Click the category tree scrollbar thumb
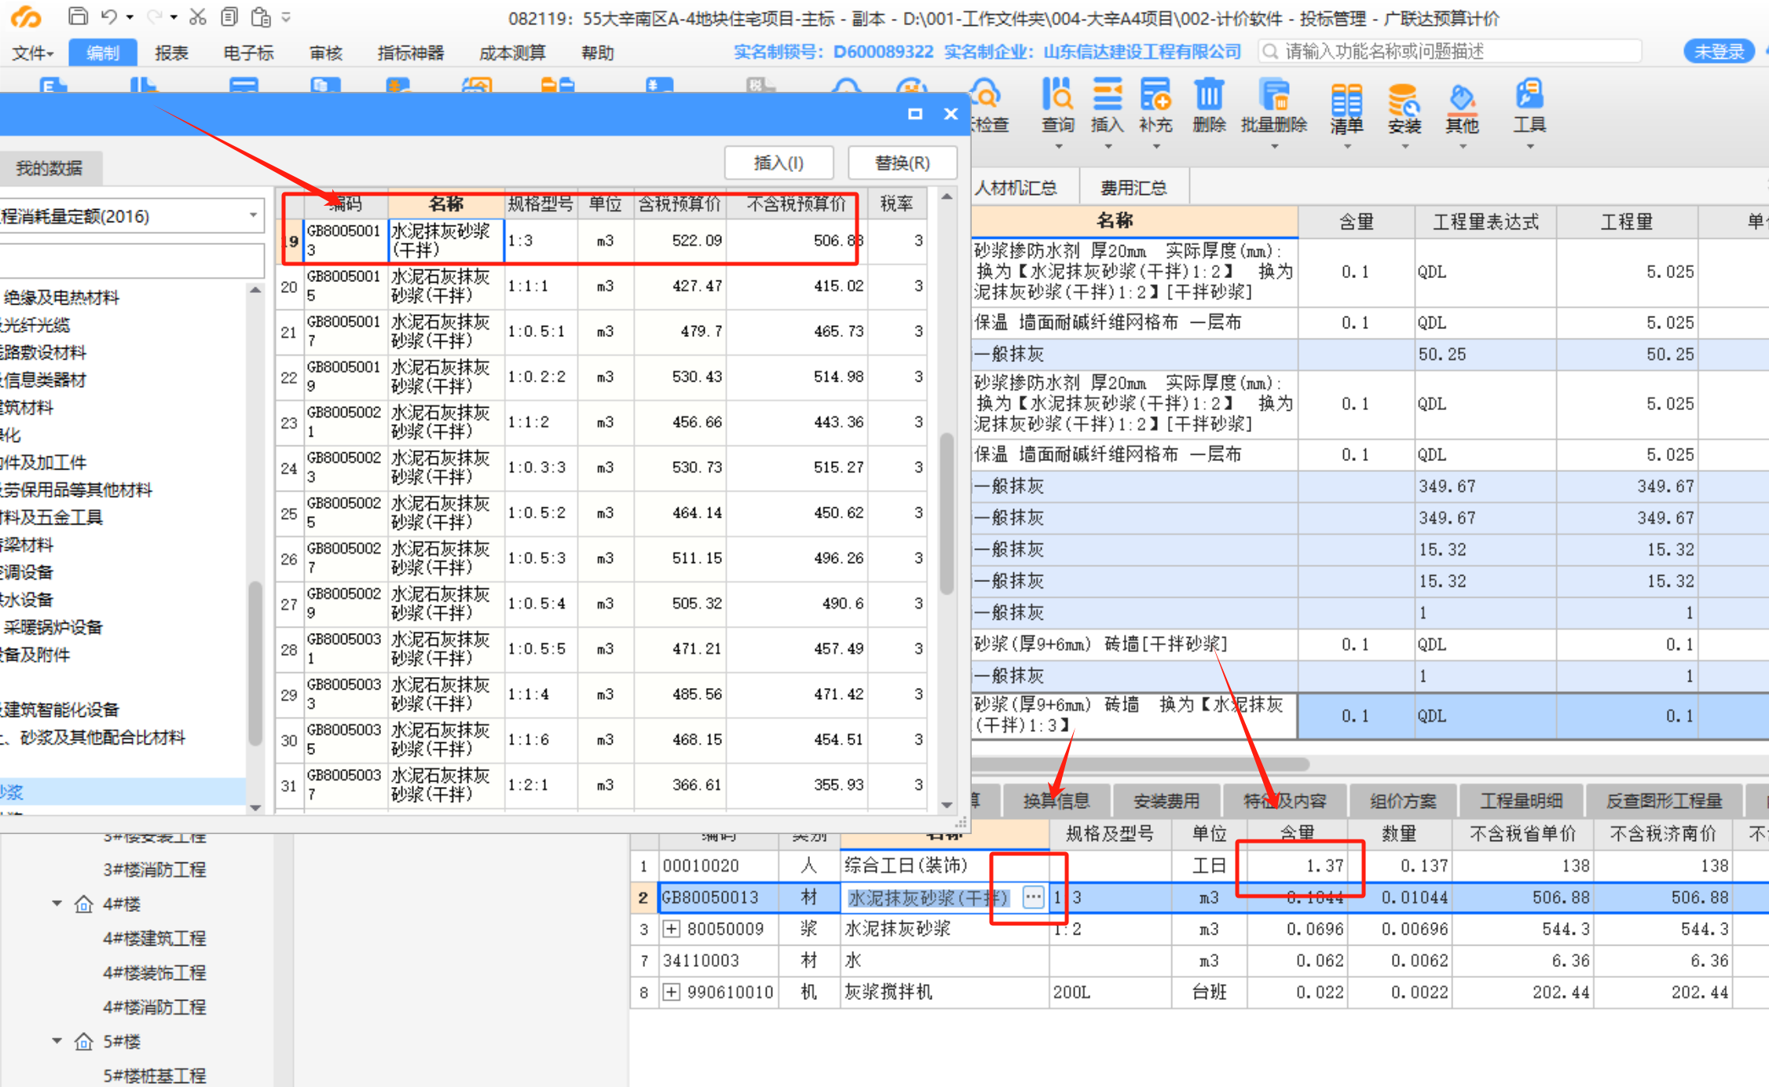This screenshot has height=1087, width=1769. point(255,663)
